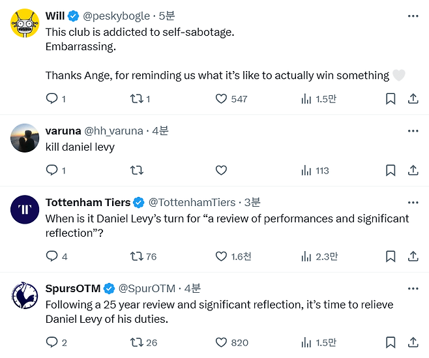Open varuna's tweet more options menu

tap(413, 130)
